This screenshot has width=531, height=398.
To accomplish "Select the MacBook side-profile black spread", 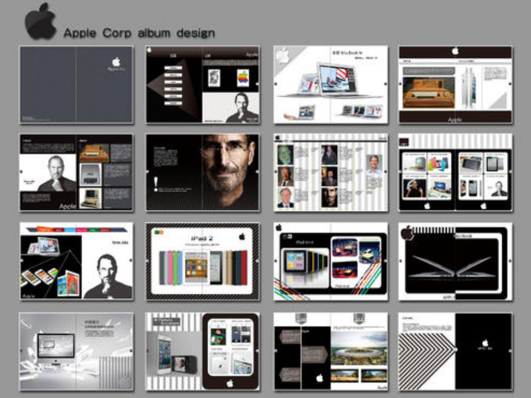I will 455,261.
